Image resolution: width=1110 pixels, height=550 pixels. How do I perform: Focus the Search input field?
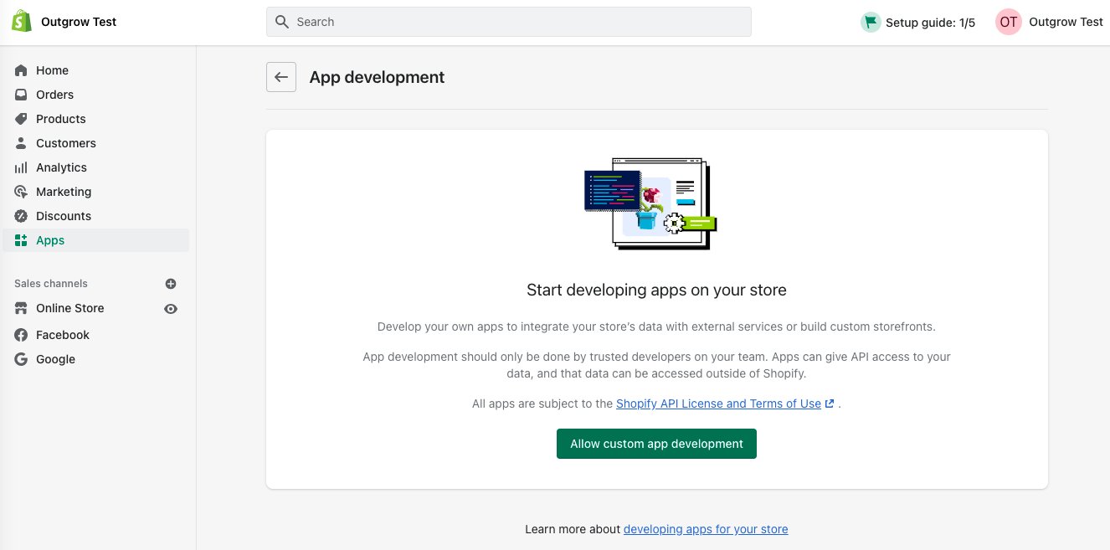tap(509, 22)
